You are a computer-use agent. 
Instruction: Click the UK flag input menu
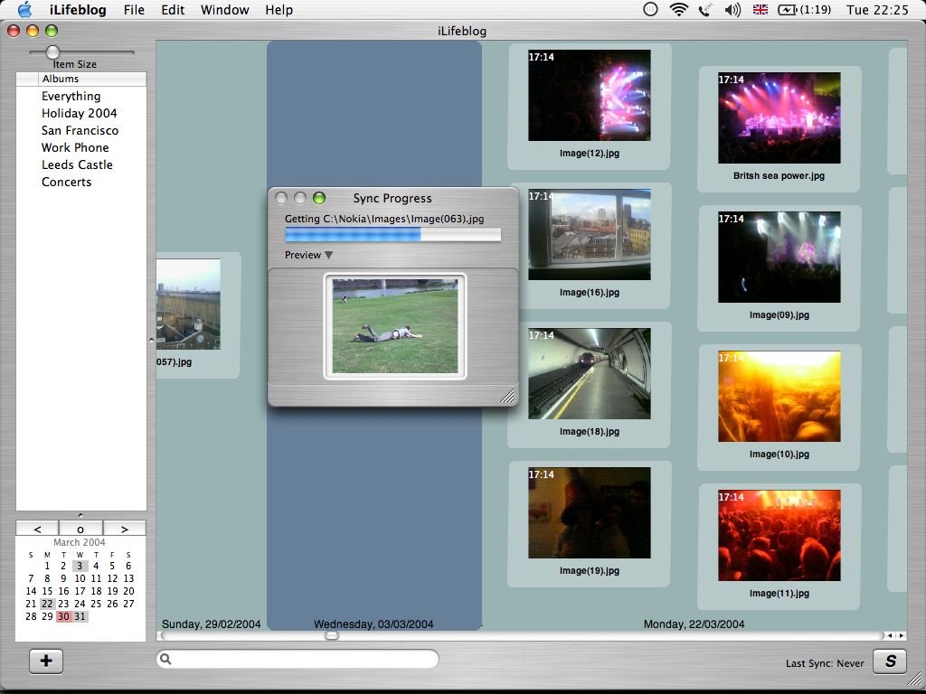pos(761,10)
